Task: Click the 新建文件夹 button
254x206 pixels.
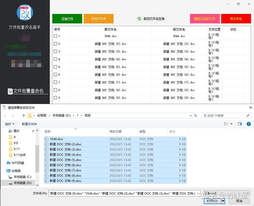Action: pos(29,124)
